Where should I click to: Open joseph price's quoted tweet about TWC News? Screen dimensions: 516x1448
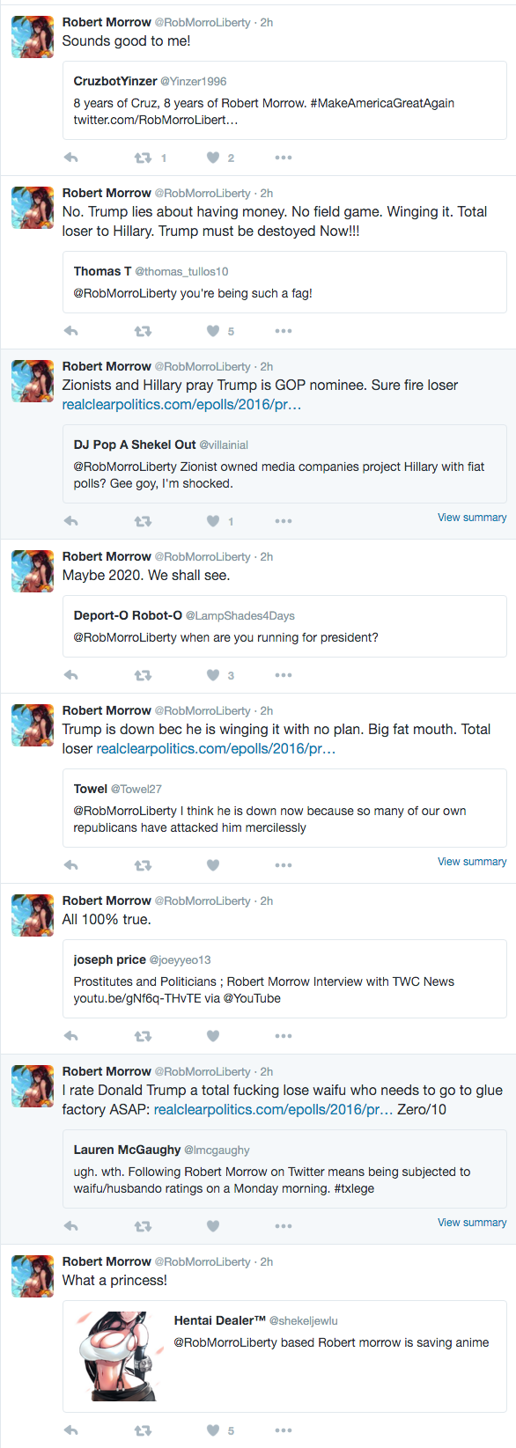click(x=284, y=979)
